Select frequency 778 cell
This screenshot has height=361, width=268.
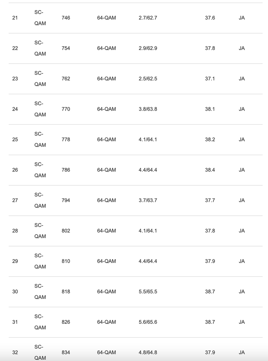tap(66, 139)
